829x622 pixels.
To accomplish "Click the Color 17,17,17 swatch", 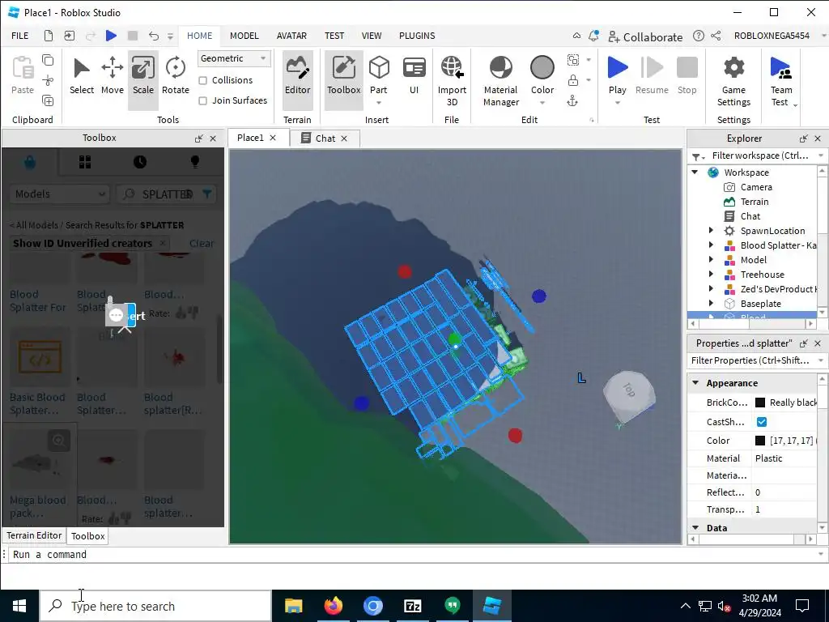I will 760,440.
